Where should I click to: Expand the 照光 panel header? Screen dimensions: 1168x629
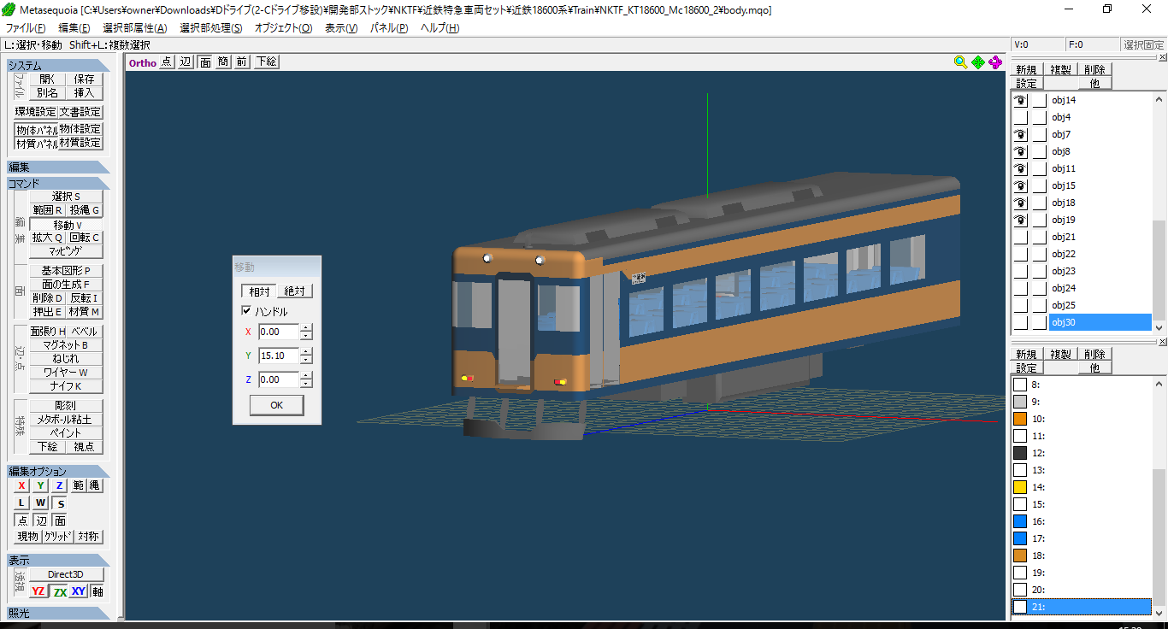(58, 613)
